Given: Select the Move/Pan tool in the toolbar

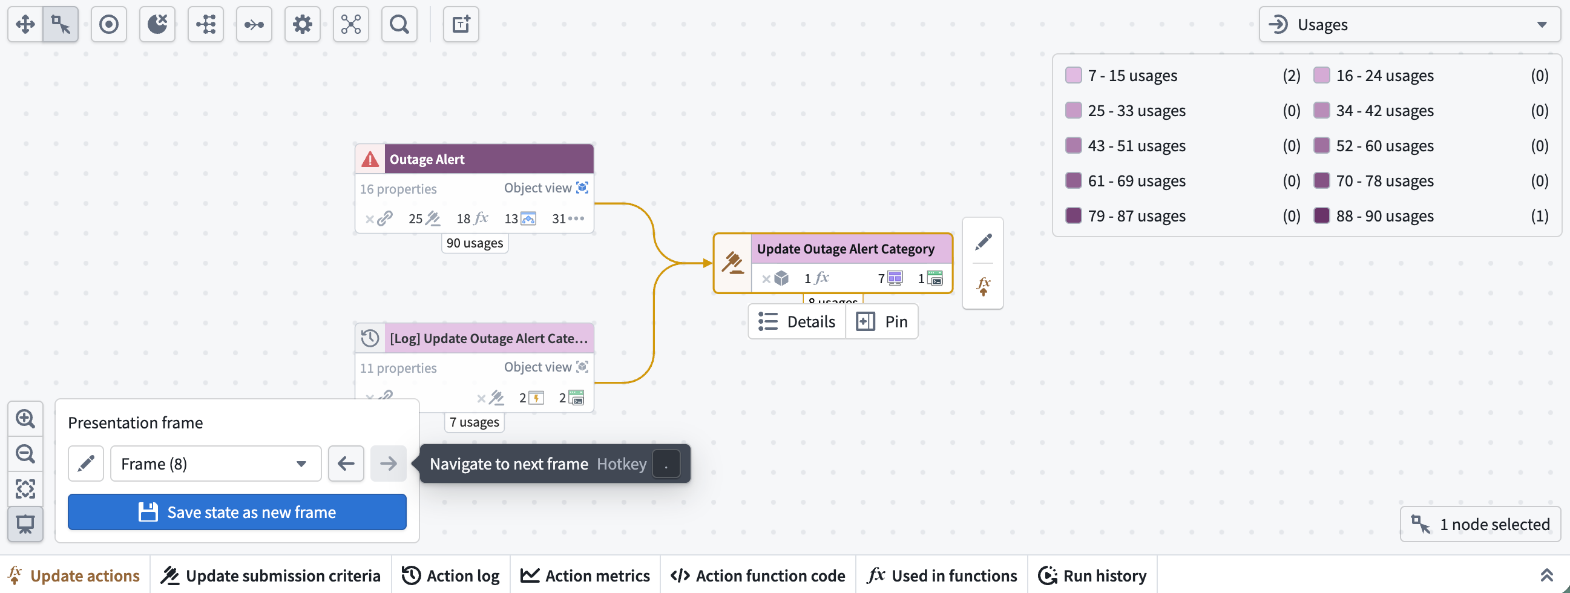Looking at the screenshot, I should click(x=25, y=24).
